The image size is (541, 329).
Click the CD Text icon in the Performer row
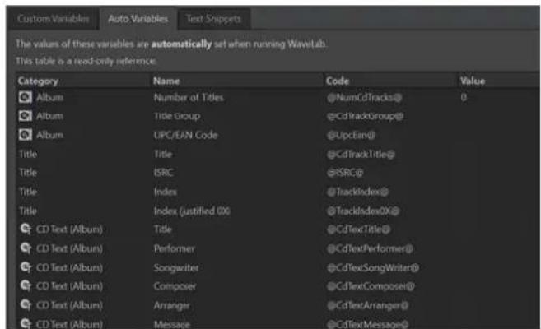pyautogui.click(x=26, y=248)
